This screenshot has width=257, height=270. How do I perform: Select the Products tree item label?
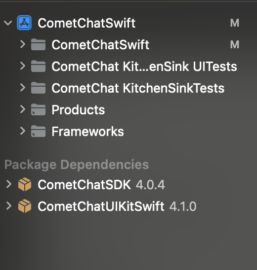[x=78, y=110]
